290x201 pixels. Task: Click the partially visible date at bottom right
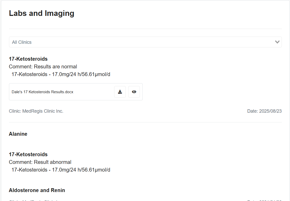(x=264, y=200)
